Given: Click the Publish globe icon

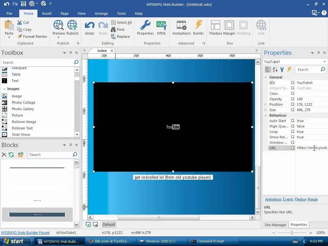Looking at the screenshot, I should coord(72,25).
